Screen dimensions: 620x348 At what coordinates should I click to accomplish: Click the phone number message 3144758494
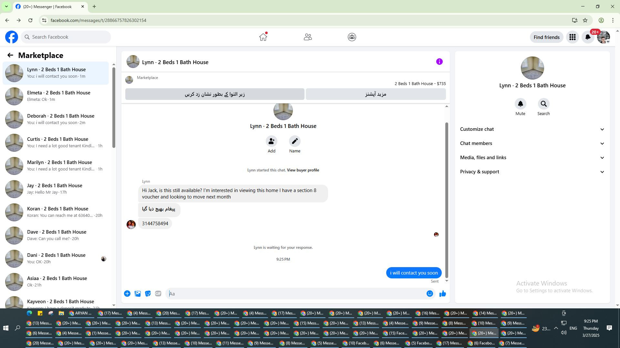point(155,224)
